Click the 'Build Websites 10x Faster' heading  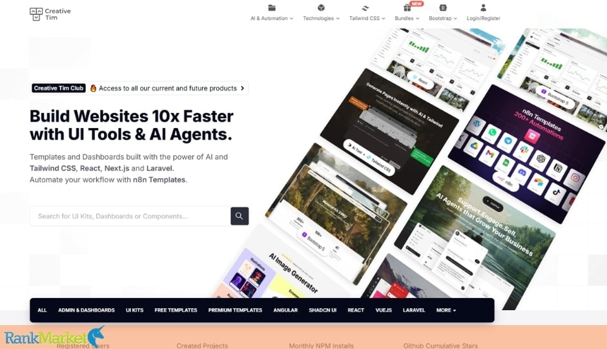tap(132, 125)
